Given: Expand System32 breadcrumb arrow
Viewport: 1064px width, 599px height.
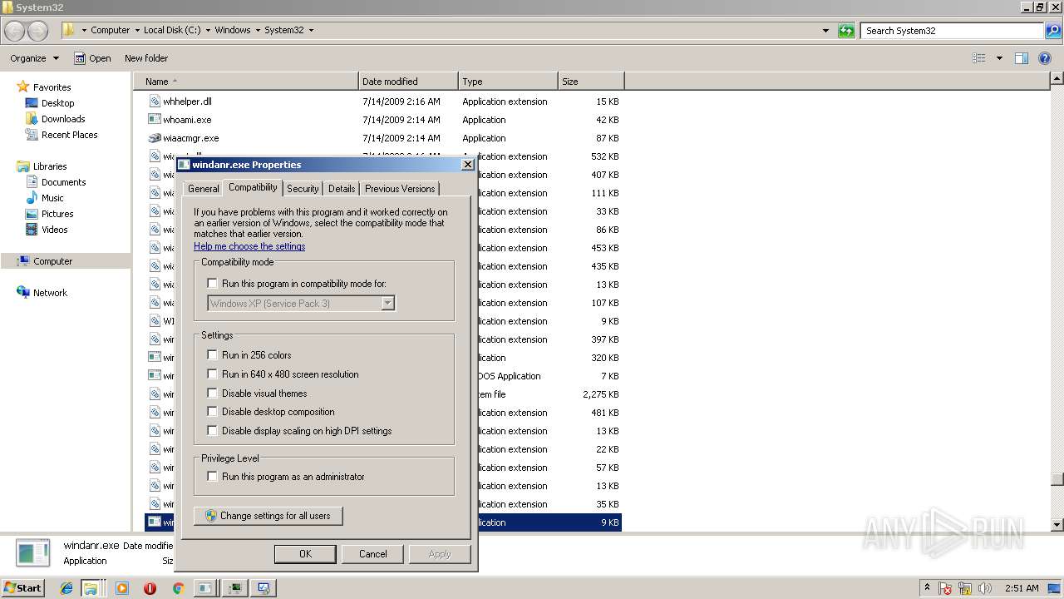Looking at the screenshot, I should point(311,30).
